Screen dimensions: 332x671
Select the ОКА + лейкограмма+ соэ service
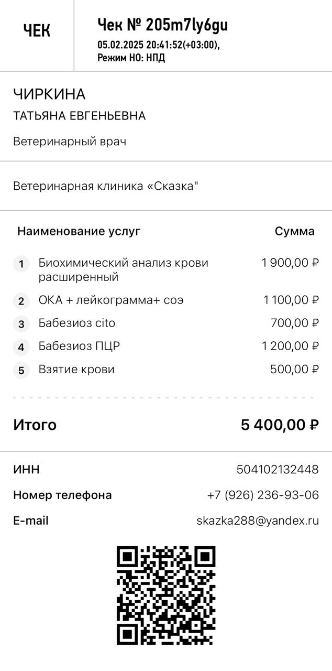click(x=111, y=300)
